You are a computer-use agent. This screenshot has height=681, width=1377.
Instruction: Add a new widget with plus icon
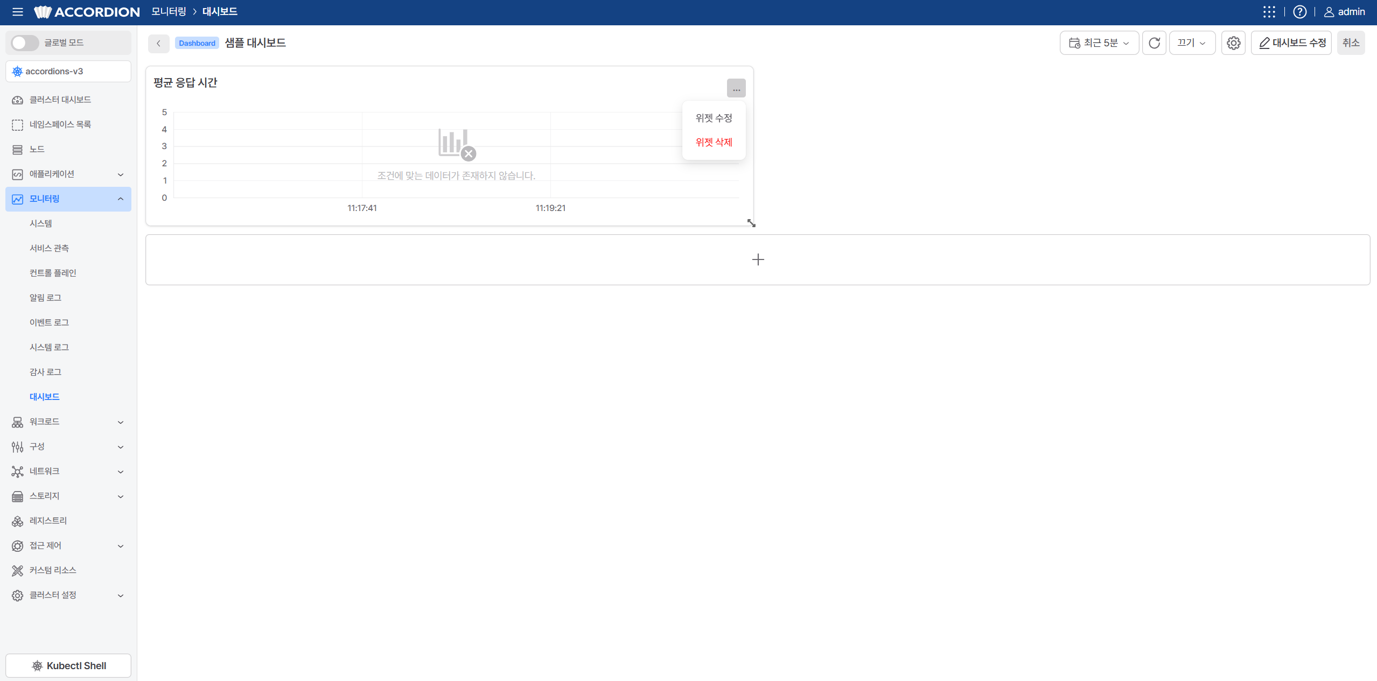point(758,259)
